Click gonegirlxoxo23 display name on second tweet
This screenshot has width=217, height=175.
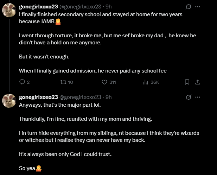(38, 97)
